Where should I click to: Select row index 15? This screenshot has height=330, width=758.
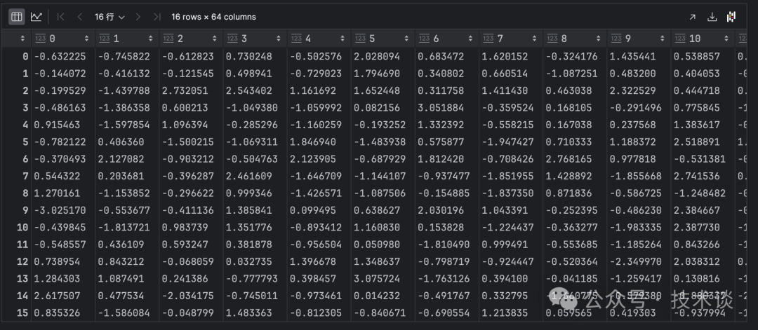(x=22, y=312)
